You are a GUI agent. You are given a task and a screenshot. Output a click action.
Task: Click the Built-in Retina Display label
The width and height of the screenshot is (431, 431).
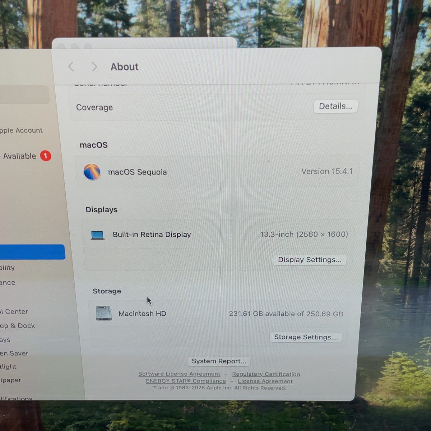point(152,235)
